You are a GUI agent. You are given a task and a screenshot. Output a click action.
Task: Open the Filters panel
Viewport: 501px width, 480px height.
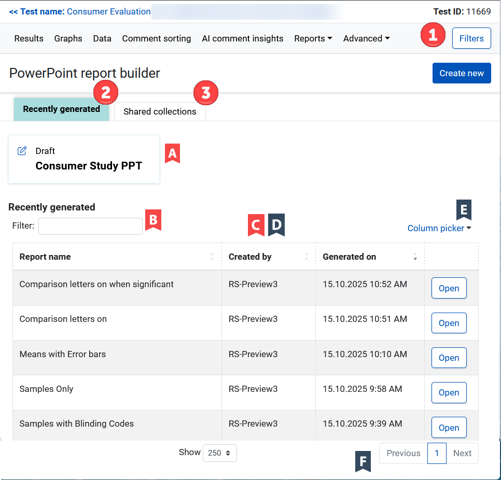471,38
